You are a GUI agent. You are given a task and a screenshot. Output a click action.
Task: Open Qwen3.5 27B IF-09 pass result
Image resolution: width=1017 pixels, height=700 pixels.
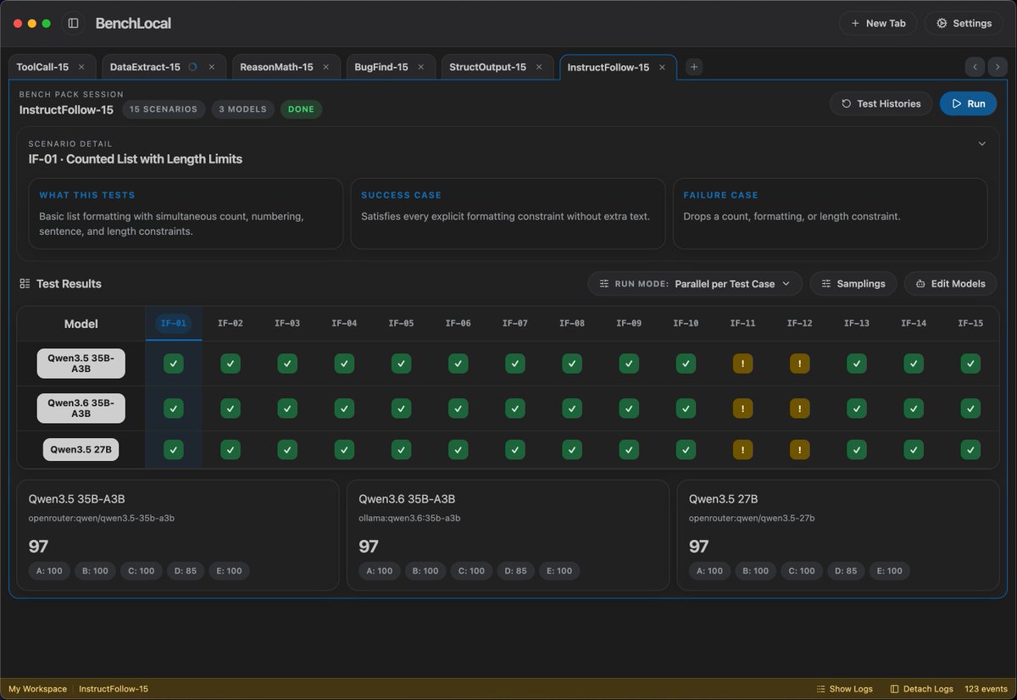(x=629, y=450)
